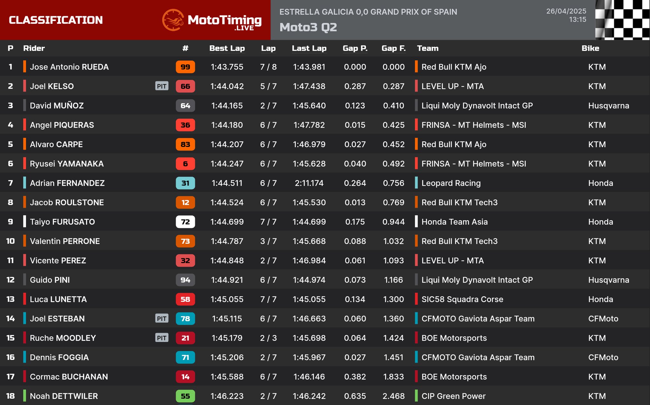Select Joel Kelso's number 66 badge

185,86
